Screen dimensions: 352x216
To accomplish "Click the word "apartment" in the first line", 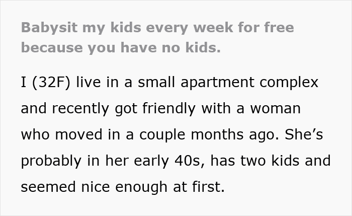I will click(217, 83).
